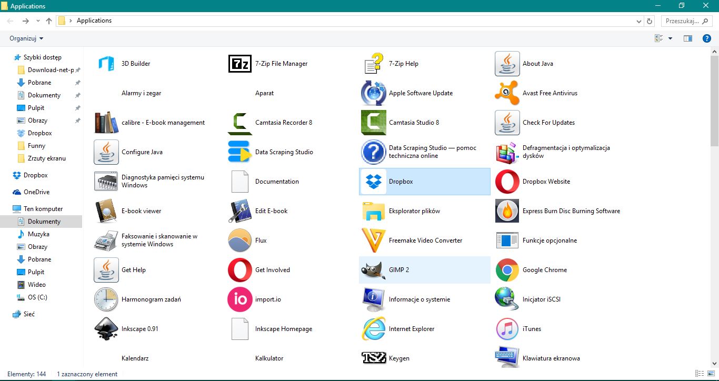
Task: Open the OS (C:) drive
Action: click(x=37, y=297)
